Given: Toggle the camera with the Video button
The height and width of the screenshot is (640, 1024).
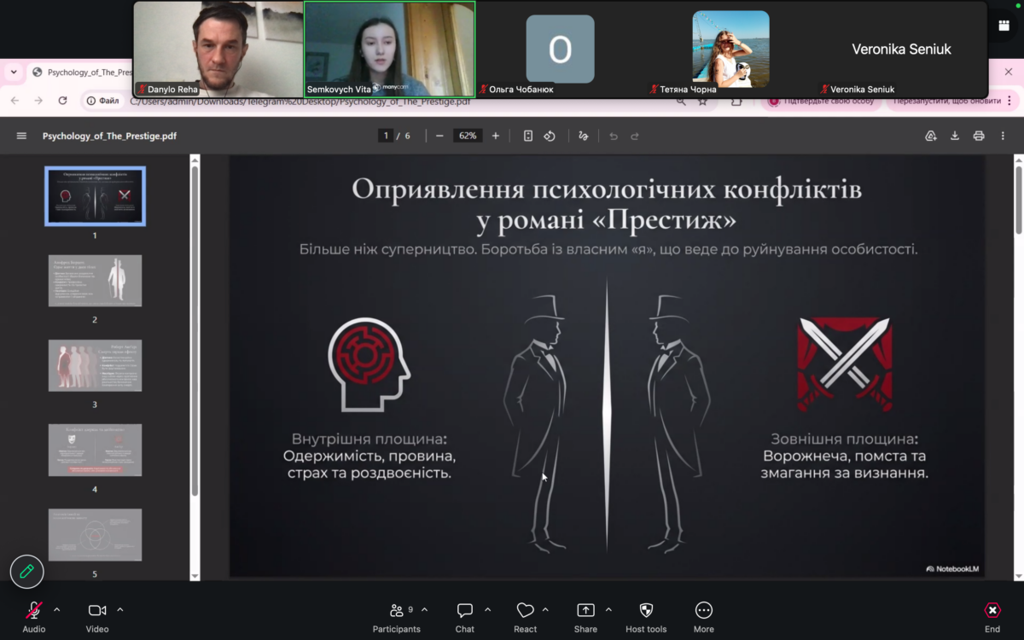Looking at the screenshot, I should [97, 611].
